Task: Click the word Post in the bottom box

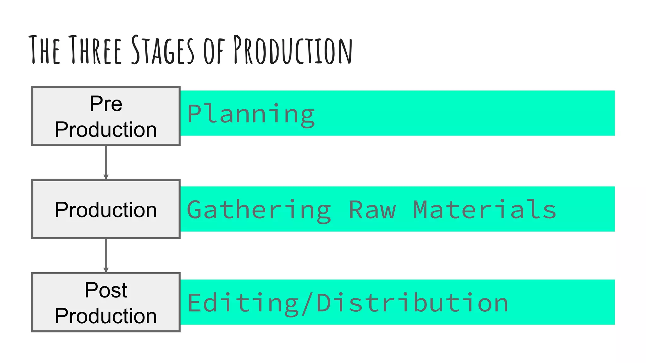Action: [x=106, y=290]
